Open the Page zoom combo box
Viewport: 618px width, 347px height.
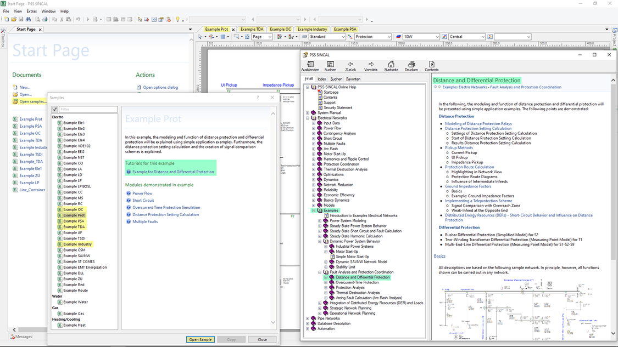(x=262, y=37)
